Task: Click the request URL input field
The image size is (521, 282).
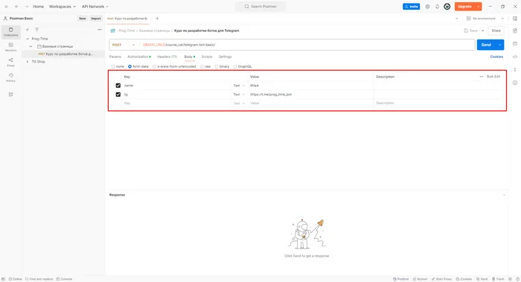Action: [x=307, y=45]
